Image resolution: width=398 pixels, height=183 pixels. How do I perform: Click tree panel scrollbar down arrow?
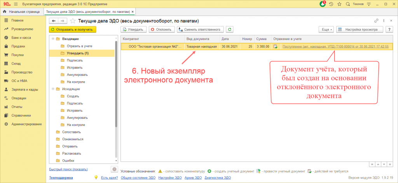tap(116, 161)
